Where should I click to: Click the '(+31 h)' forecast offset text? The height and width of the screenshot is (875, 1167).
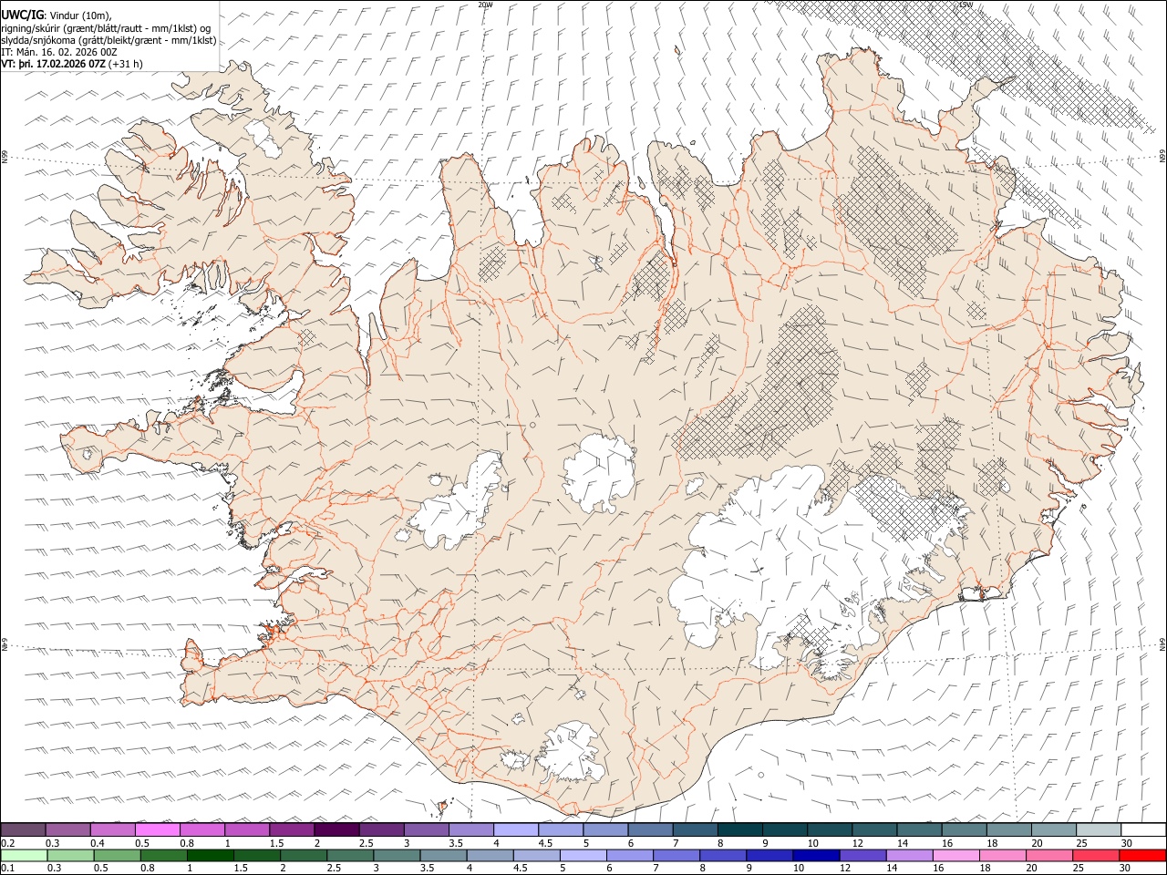coord(126,64)
